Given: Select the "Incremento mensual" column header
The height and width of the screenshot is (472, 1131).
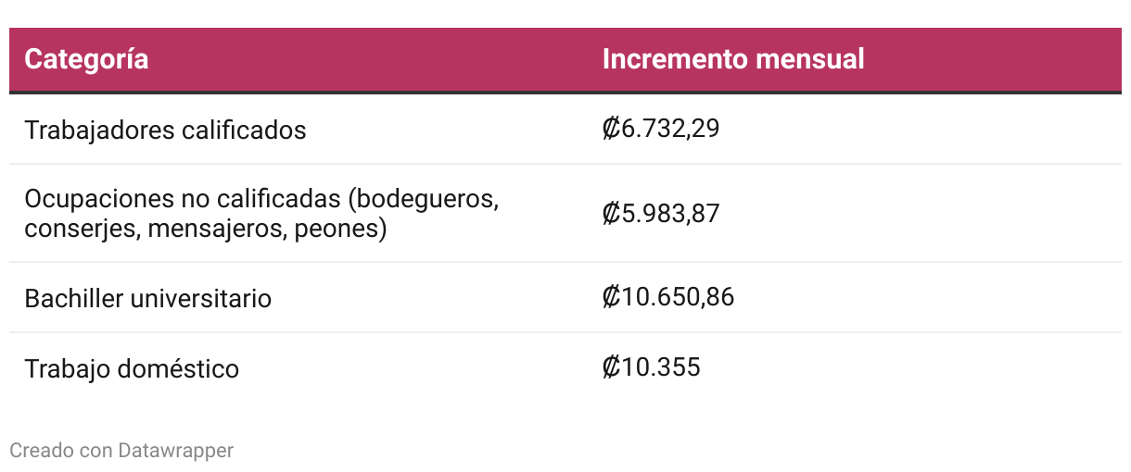Looking at the screenshot, I should click(733, 59).
